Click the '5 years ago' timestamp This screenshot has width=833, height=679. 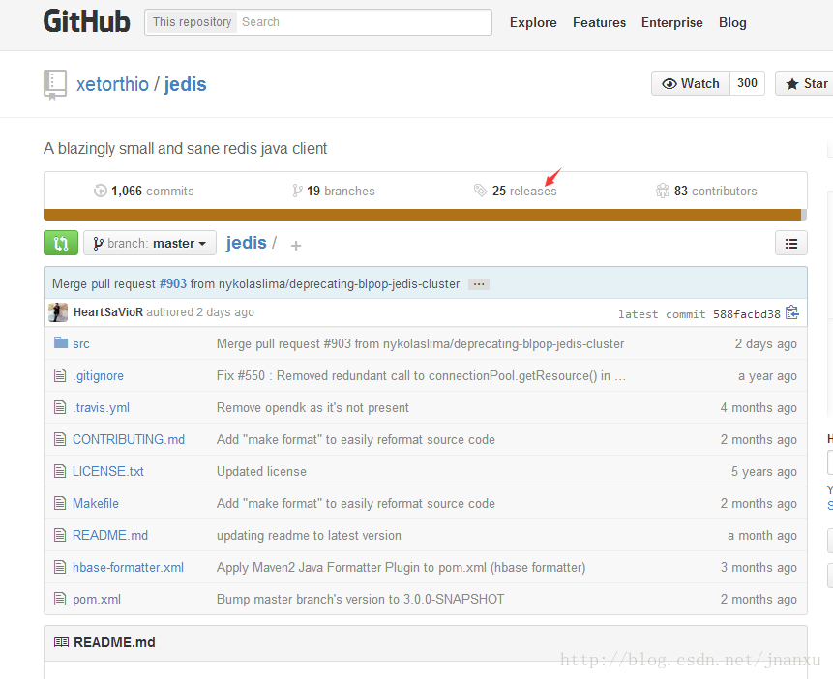click(764, 471)
